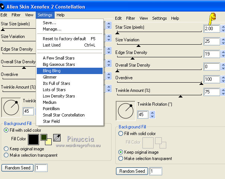Choose Pointillism preset
The height and width of the screenshot is (179, 225).
pyautogui.click(x=70, y=109)
